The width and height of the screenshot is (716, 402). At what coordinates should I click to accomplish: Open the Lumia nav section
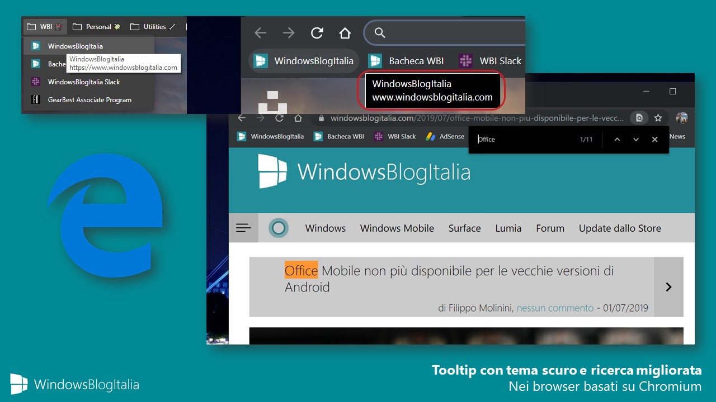[x=508, y=228]
